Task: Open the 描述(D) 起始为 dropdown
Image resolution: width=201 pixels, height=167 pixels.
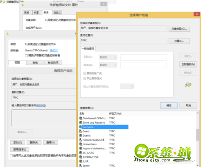Action: (108, 65)
